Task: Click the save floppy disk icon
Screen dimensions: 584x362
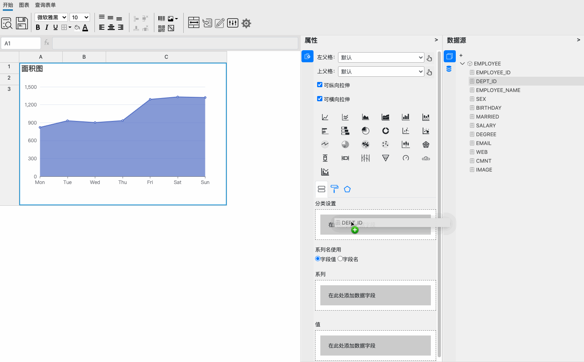Action: pos(22,23)
